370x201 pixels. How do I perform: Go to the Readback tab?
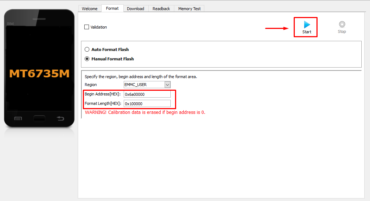click(161, 9)
